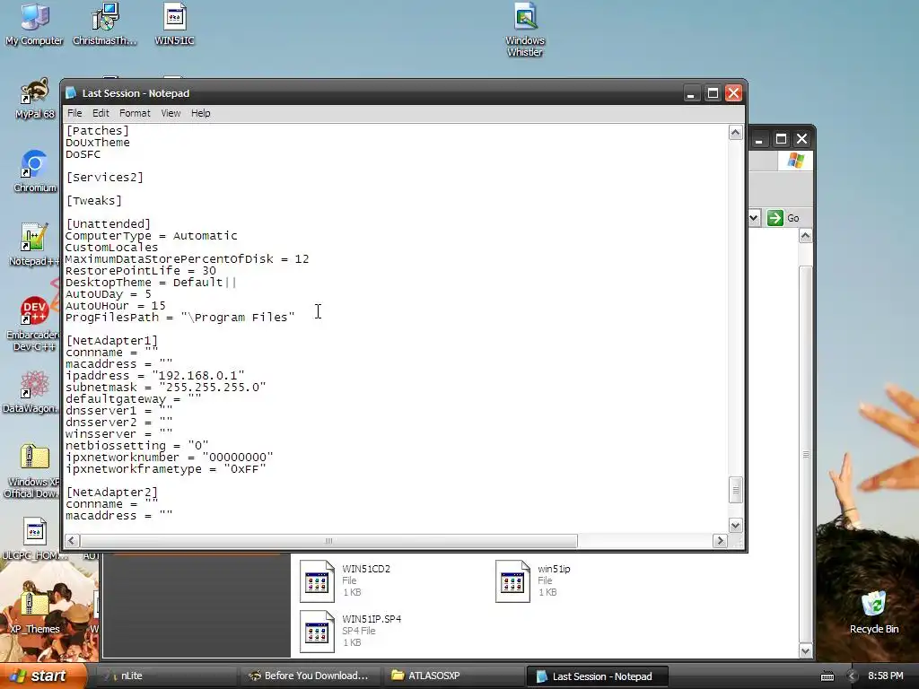Click the subnetmask "255.255.255.0" line
The image size is (919, 689).
(166, 388)
